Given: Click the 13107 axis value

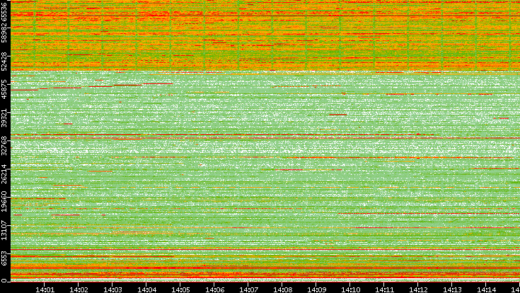Looking at the screenshot, I should click(4, 230).
